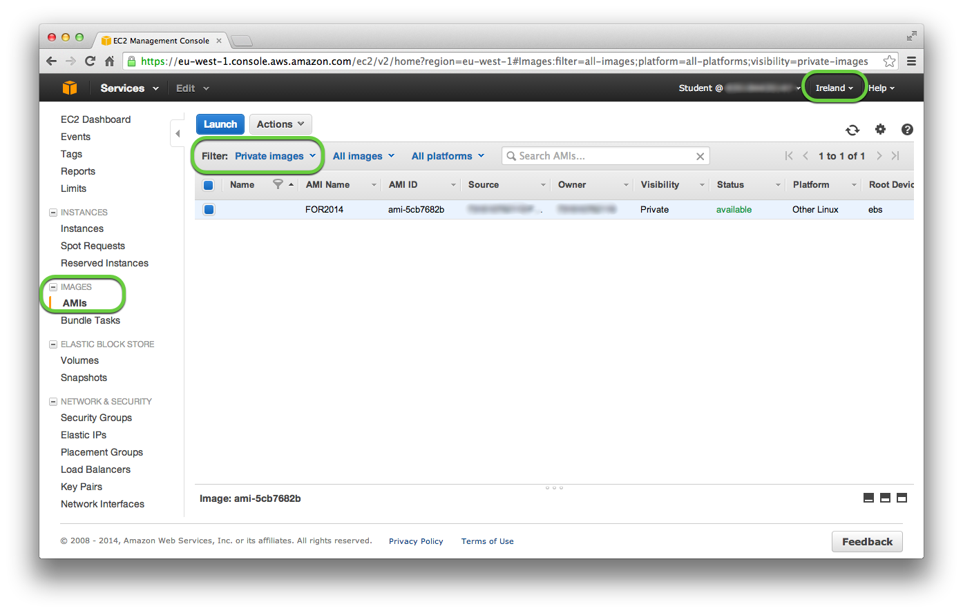Open the Private images filter dropdown
This screenshot has width=963, height=613.
tap(275, 156)
